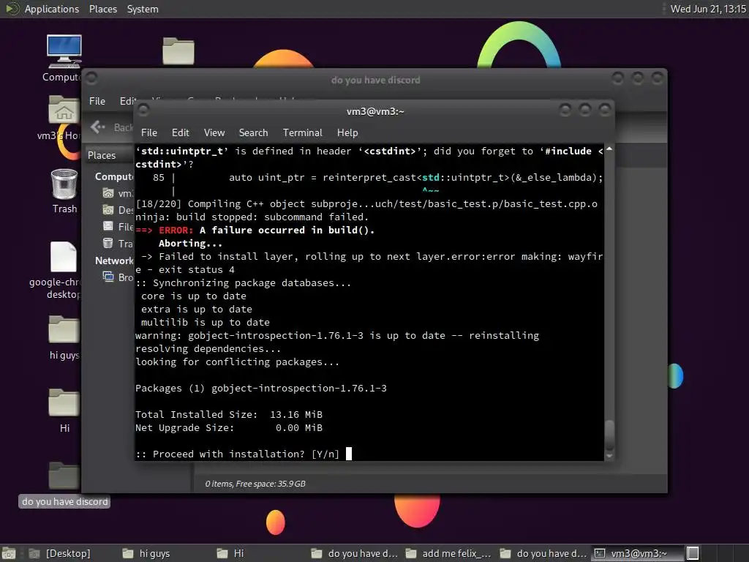Open Browse Network entry in sidebar
The height and width of the screenshot is (562, 749).
[x=118, y=277]
